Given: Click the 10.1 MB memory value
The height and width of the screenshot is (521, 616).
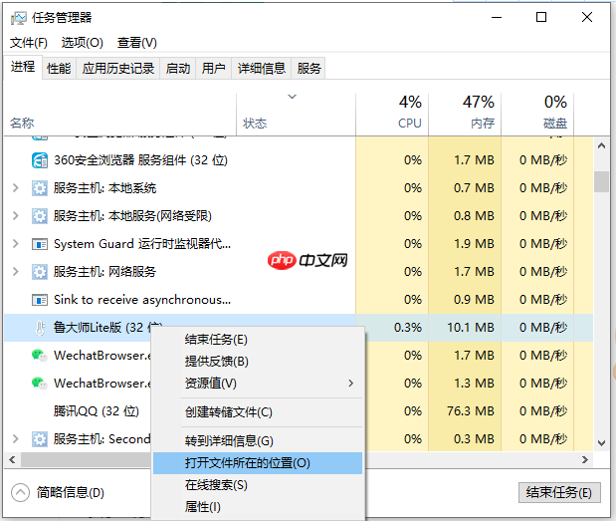Looking at the screenshot, I should pyautogui.click(x=471, y=328).
